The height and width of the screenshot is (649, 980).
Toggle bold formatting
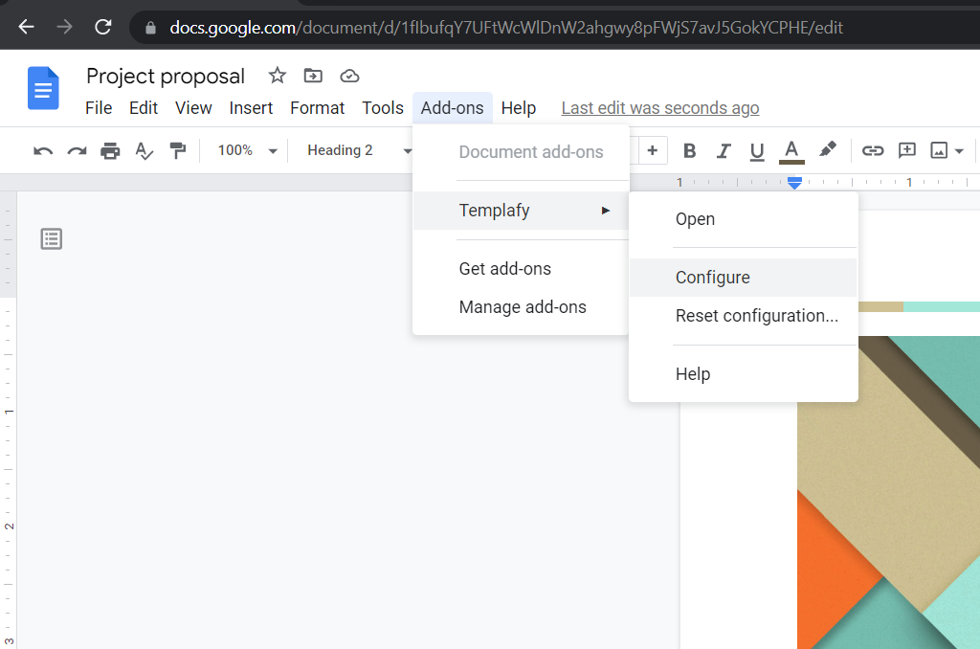tap(689, 150)
